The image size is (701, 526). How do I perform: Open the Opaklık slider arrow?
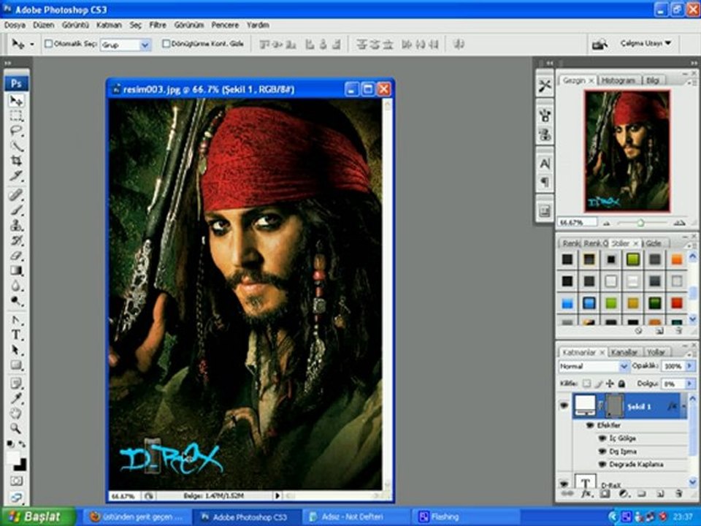[689, 366]
